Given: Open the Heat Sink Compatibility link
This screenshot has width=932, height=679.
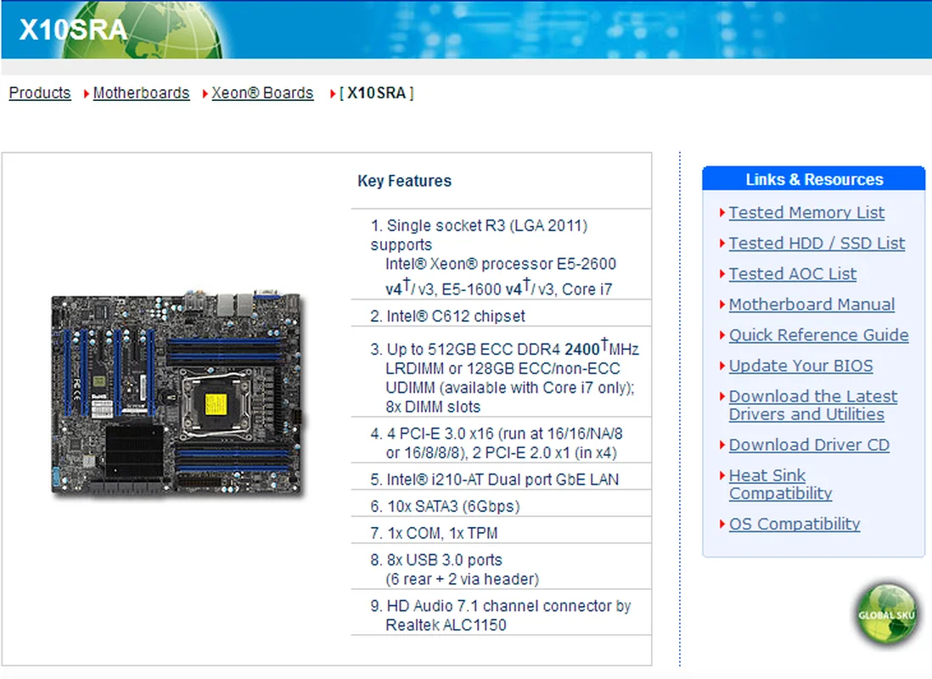Looking at the screenshot, I should 780,484.
